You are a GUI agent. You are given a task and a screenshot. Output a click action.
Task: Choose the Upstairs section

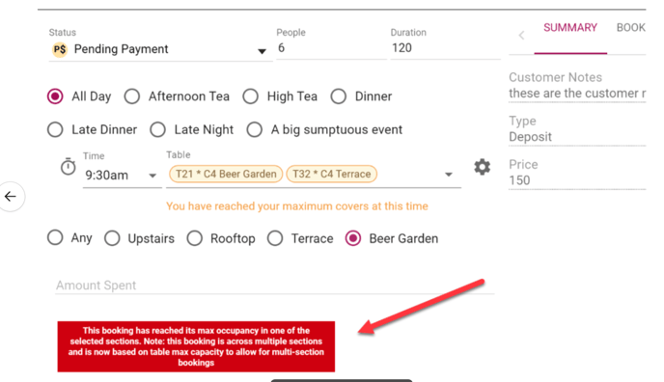click(112, 238)
